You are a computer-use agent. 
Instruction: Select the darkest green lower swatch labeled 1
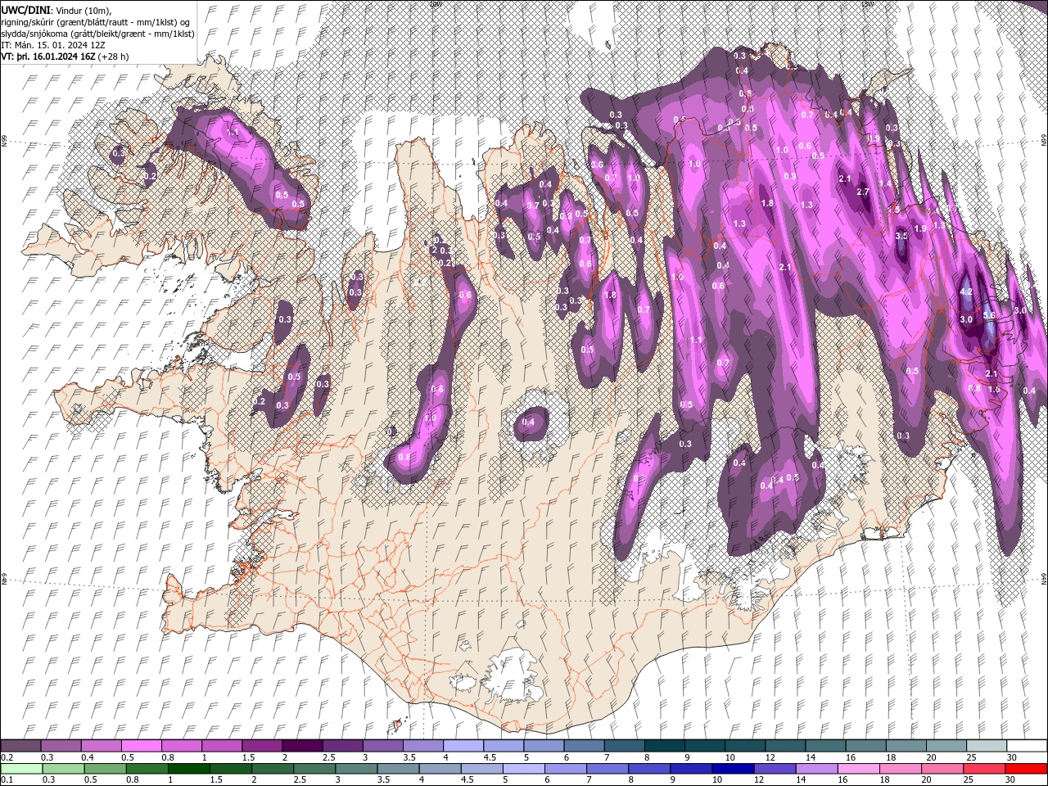pyautogui.click(x=188, y=769)
